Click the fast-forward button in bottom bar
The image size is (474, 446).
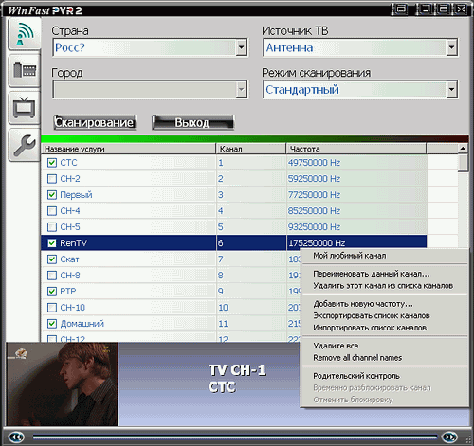(x=449, y=437)
